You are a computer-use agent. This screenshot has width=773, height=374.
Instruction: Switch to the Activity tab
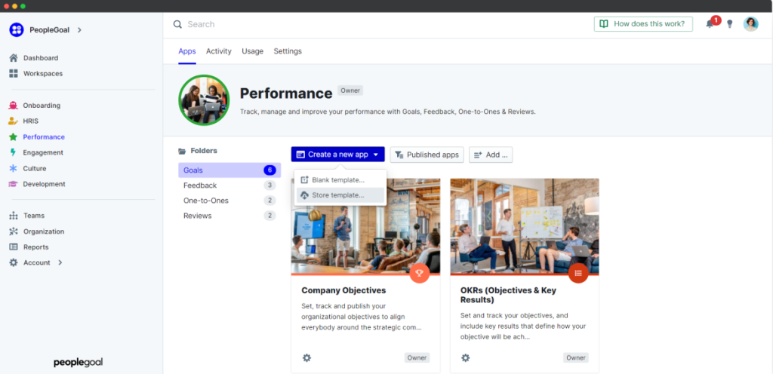219,51
